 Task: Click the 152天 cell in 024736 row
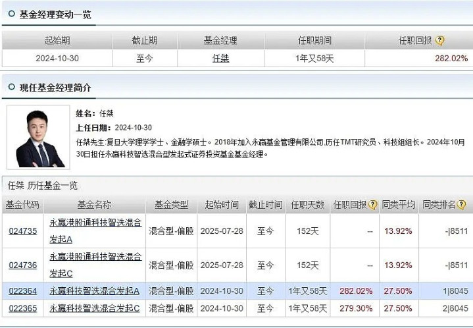tap(308, 265)
